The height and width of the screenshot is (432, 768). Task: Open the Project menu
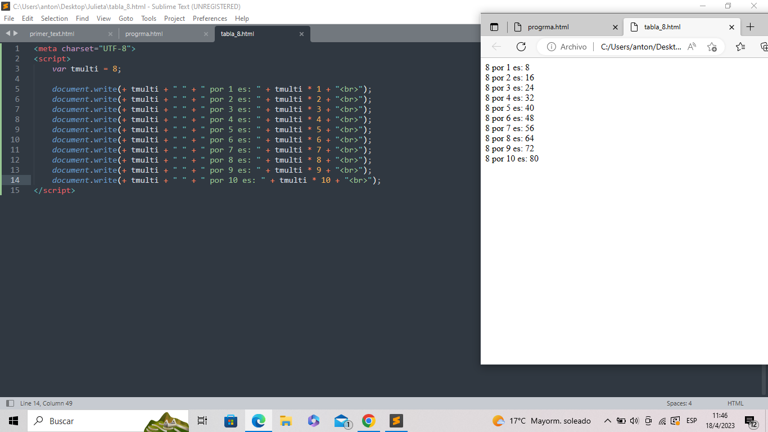click(x=174, y=19)
